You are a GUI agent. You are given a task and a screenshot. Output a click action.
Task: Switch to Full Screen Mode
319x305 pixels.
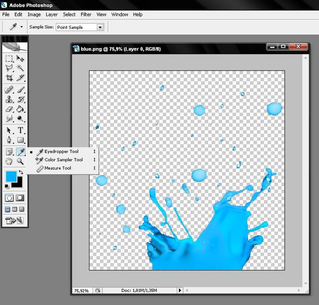point(22,209)
